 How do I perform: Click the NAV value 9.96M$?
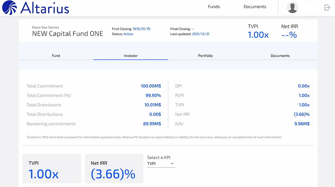[302, 124]
